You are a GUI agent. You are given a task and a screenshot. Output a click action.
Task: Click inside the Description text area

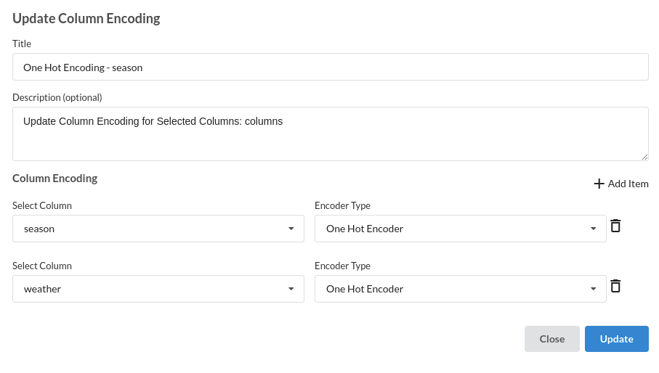pos(331,134)
